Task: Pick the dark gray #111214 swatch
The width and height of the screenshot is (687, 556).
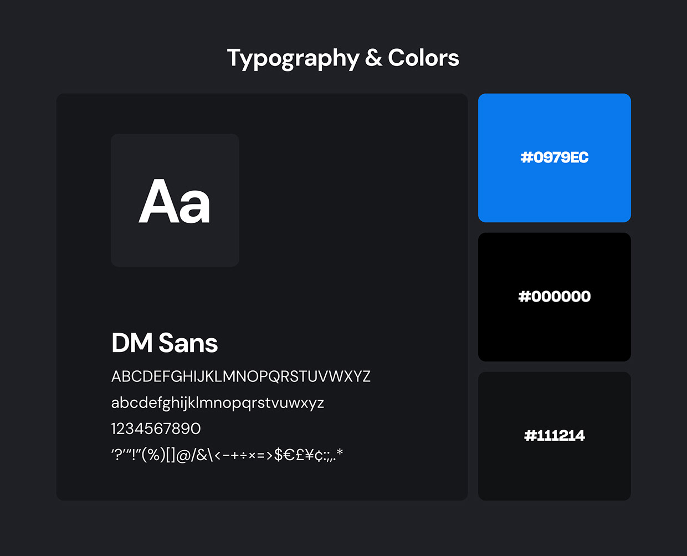Action: click(554, 436)
